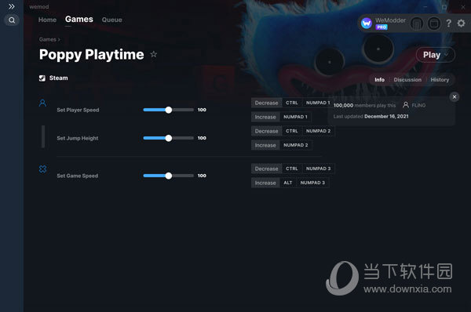Click Decrease hotkey for Set Jump Height

point(266,131)
